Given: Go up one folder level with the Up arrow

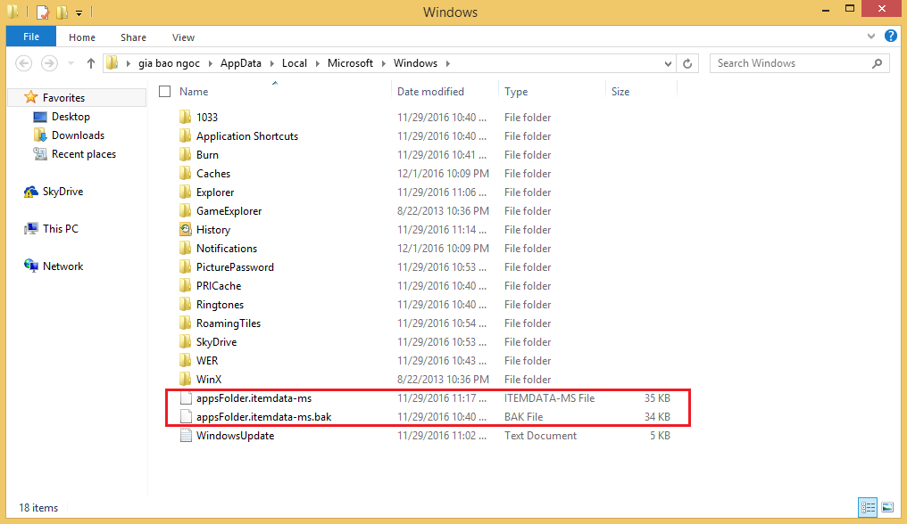Looking at the screenshot, I should click(90, 63).
